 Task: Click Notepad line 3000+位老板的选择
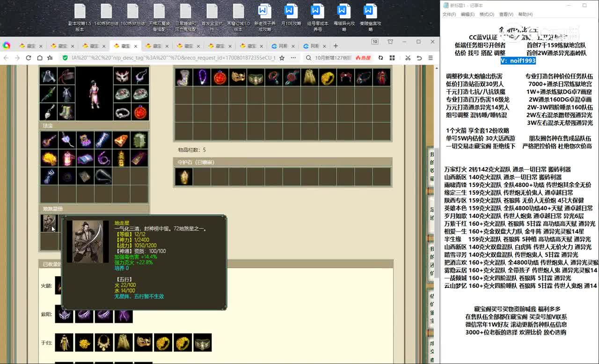(516, 332)
